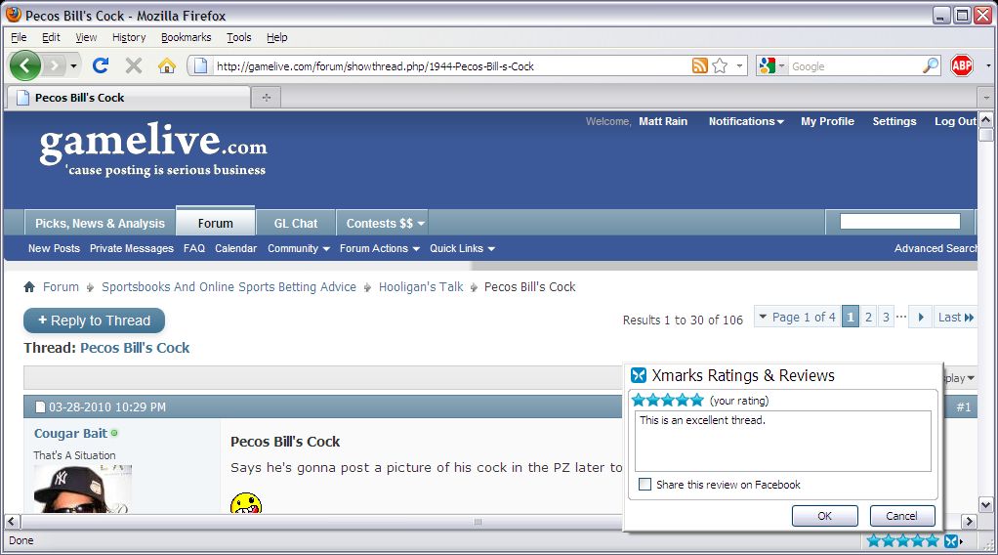Click the Reply to Thread button
The image size is (998, 555).
pos(94,320)
